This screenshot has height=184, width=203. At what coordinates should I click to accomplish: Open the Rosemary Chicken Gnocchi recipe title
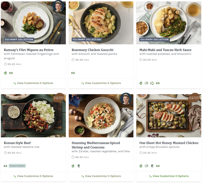[x=92, y=50]
